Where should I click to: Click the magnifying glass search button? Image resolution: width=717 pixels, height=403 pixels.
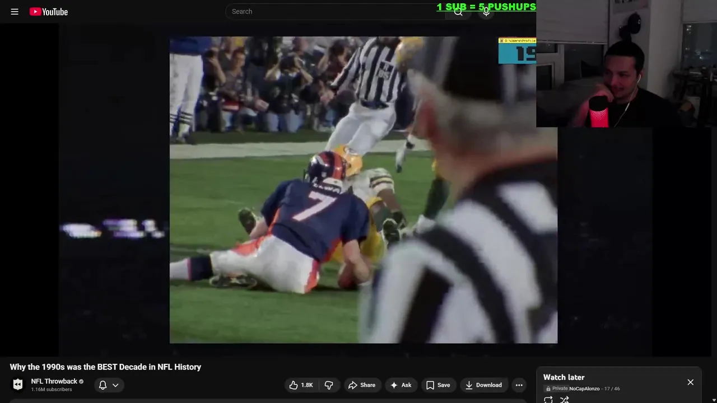(x=459, y=12)
